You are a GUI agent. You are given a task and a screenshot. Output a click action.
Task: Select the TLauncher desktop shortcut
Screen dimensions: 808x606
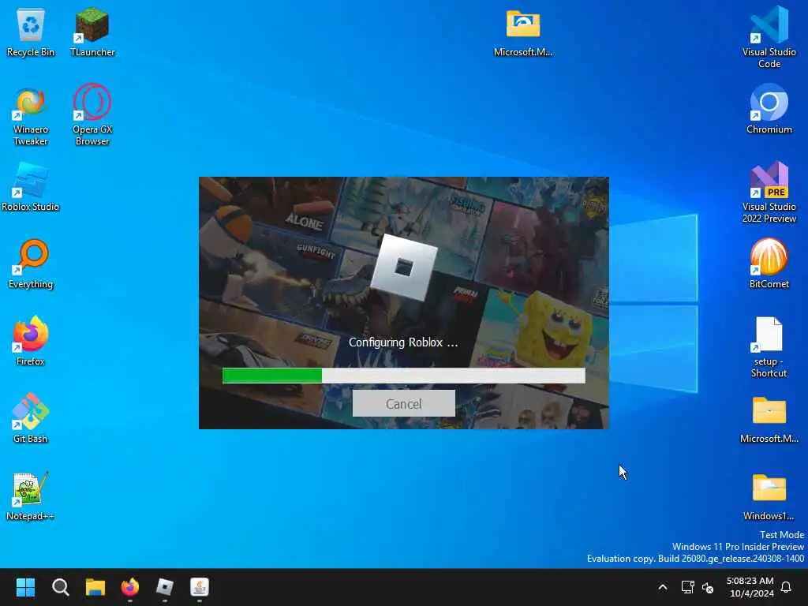click(92, 32)
